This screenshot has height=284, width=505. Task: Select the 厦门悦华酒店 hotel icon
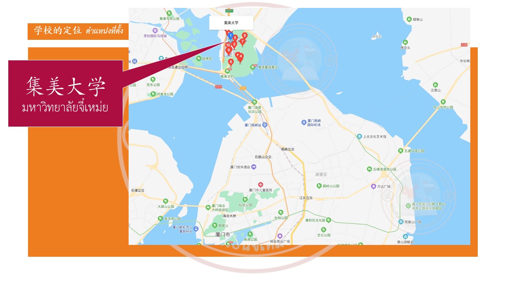[254, 167]
